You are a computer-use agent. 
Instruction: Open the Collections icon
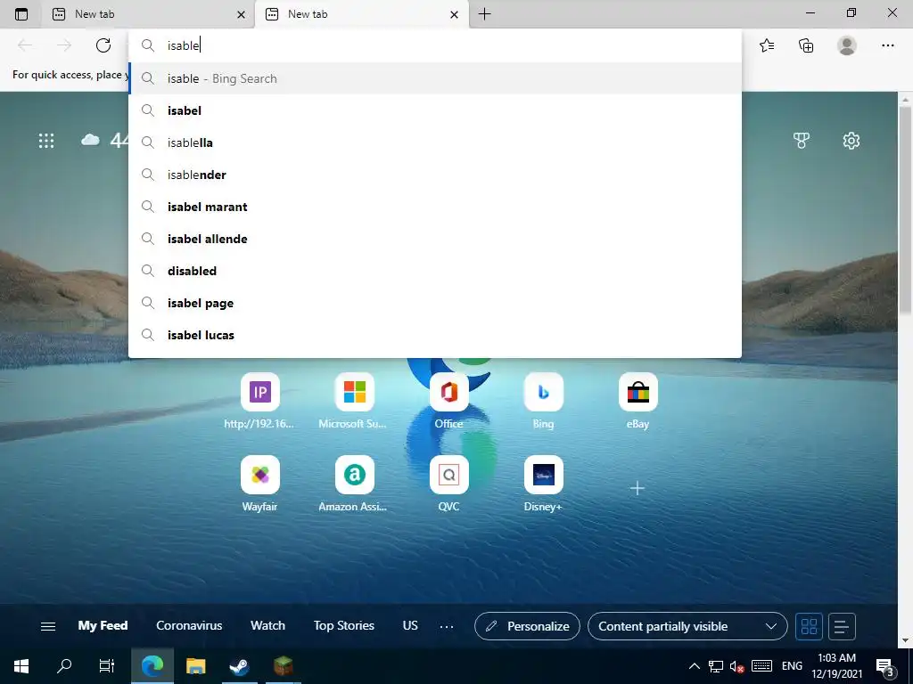click(x=806, y=45)
